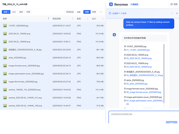
Task: Click date 2025/08/26 21:16:27 cell
Action: pyautogui.click(x=62, y=26)
